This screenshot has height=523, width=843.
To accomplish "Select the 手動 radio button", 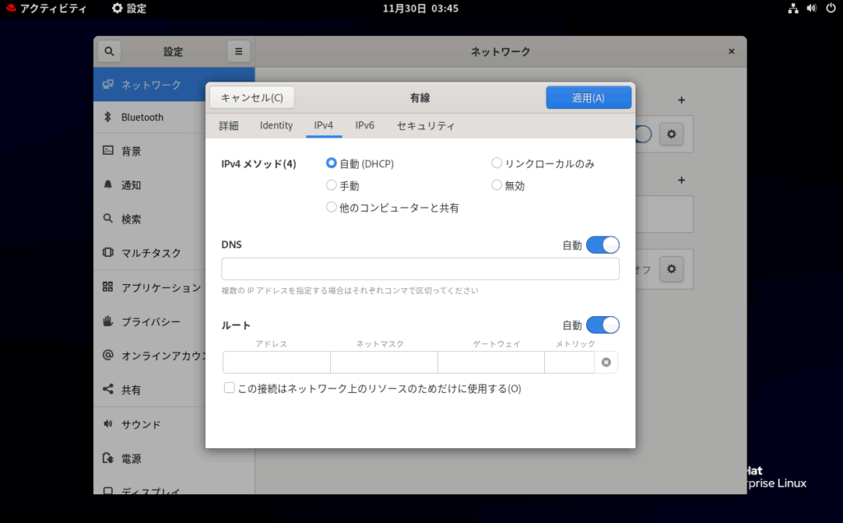I will 332,185.
